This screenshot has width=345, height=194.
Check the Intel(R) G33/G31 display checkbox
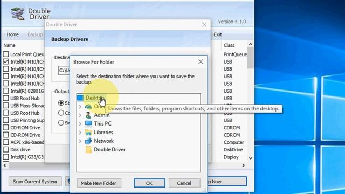click(6, 157)
